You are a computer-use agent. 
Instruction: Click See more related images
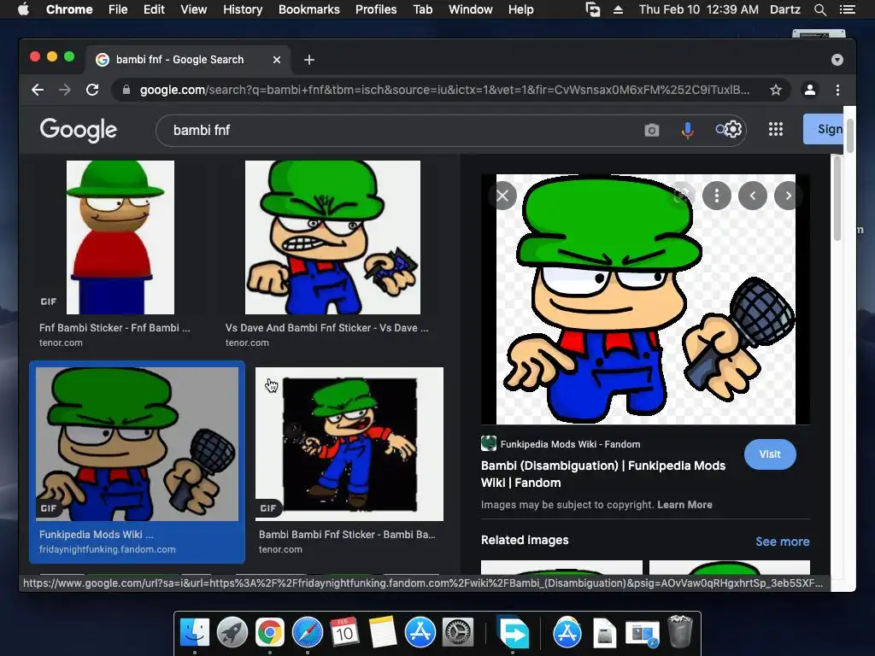click(x=783, y=542)
